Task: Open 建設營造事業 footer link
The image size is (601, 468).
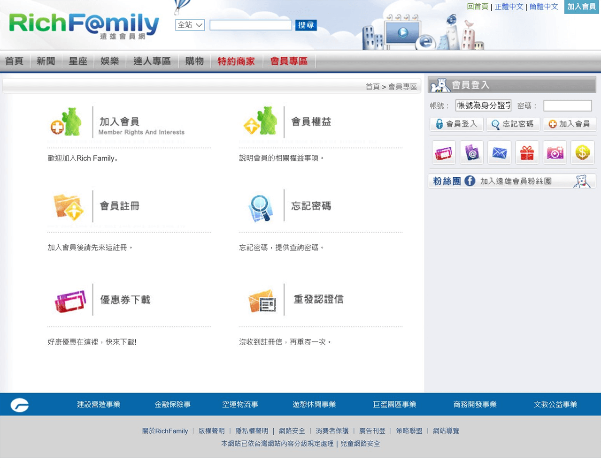Action: coord(99,404)
